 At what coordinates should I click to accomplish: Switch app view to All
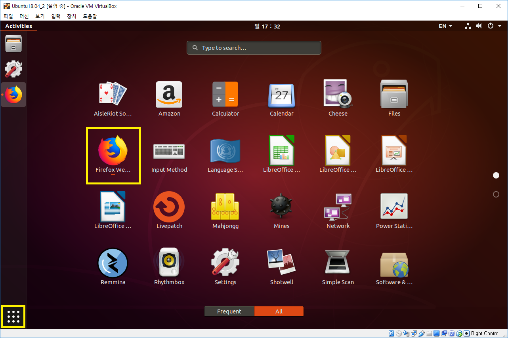[x=279, y=311]
